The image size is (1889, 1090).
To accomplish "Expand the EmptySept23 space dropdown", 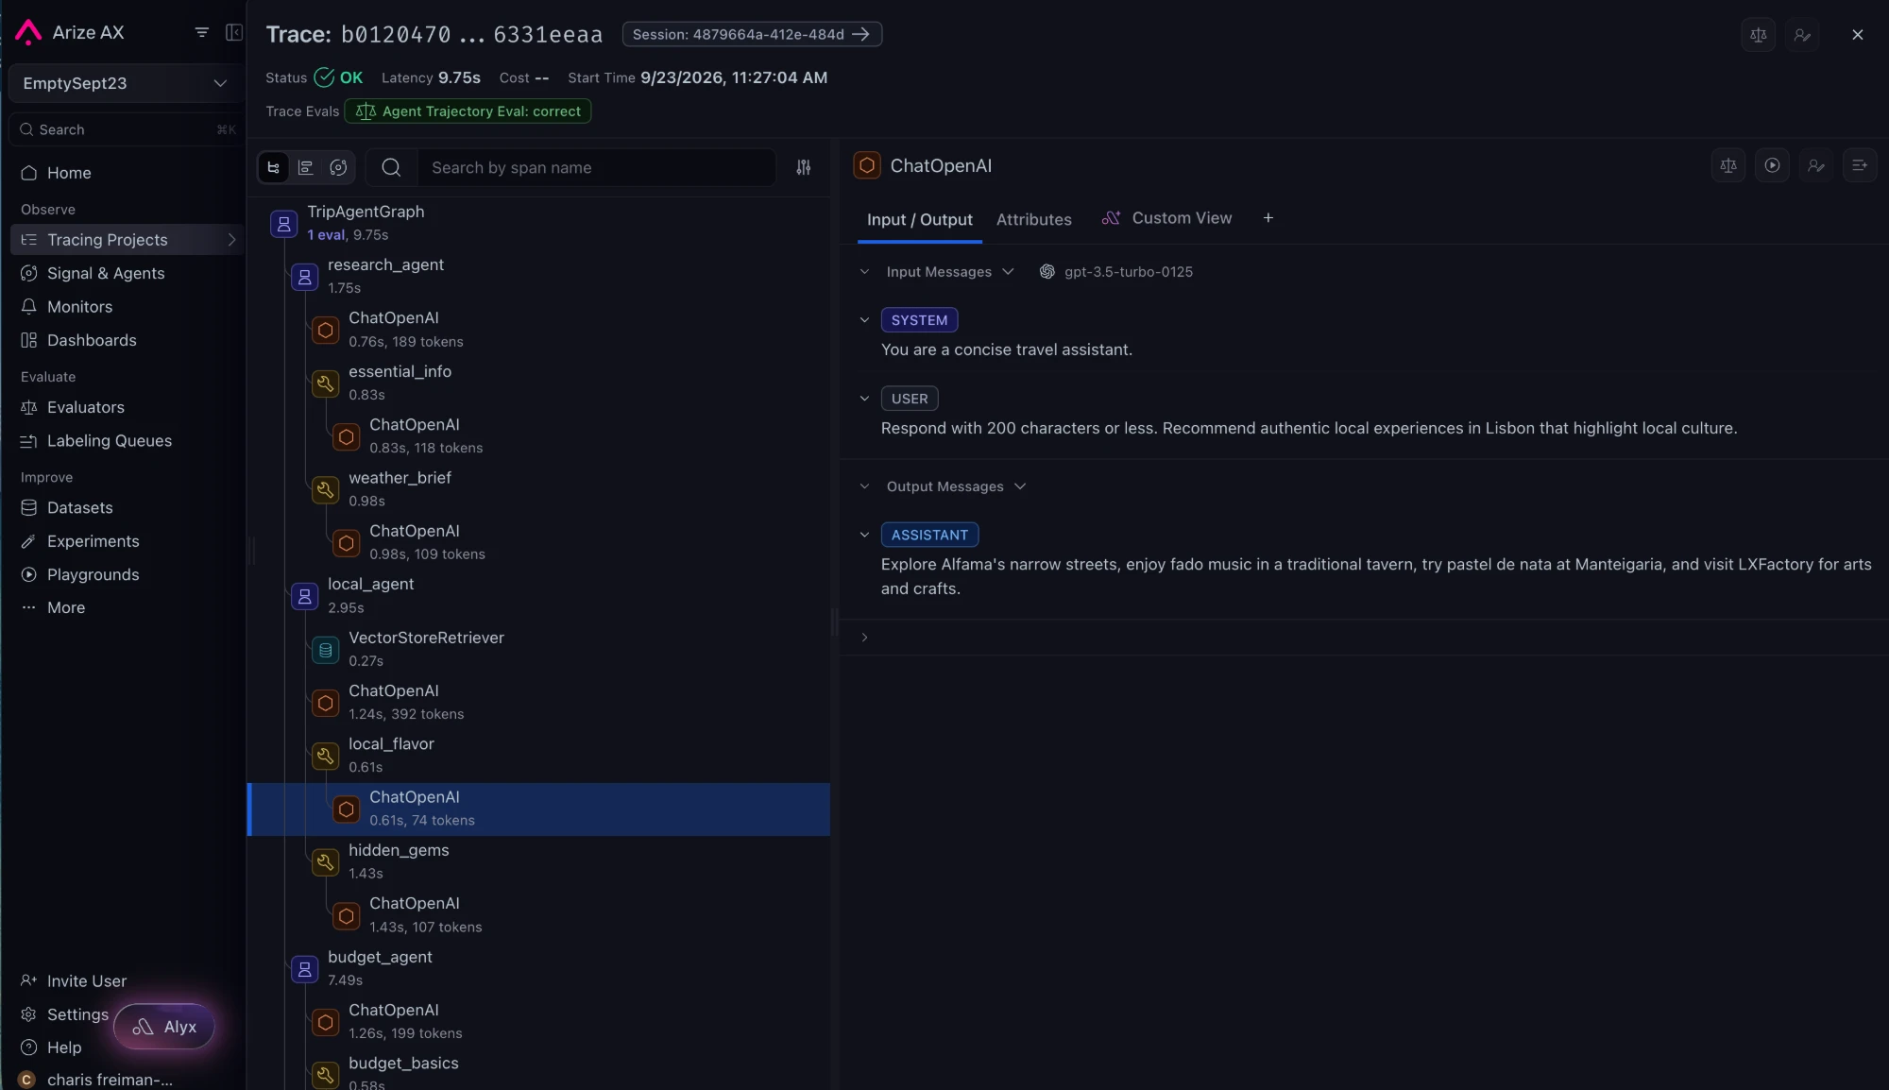I will pos(125,83).
